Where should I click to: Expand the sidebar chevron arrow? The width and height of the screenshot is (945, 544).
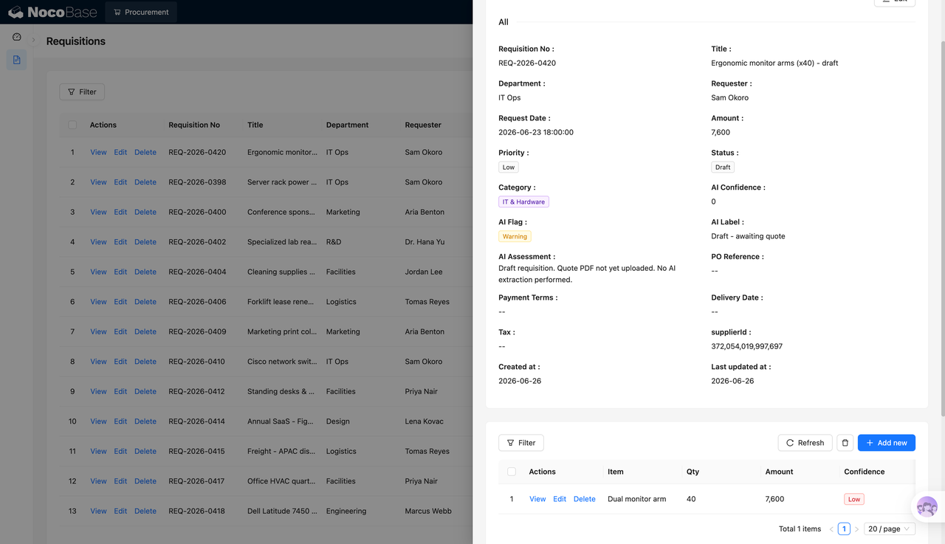point(33,40)
